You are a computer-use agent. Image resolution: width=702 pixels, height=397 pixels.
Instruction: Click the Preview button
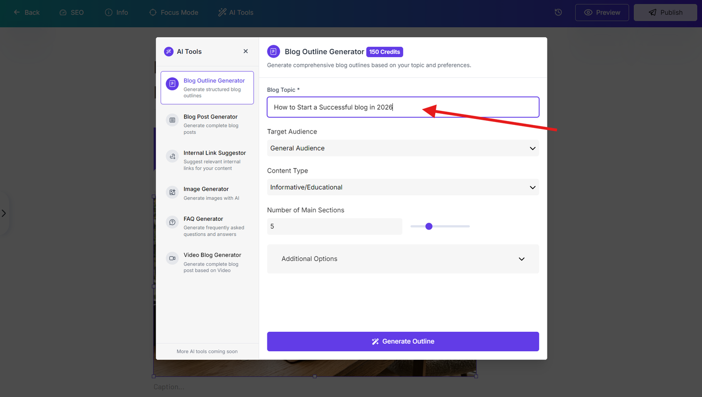click(x=602, y=12)
